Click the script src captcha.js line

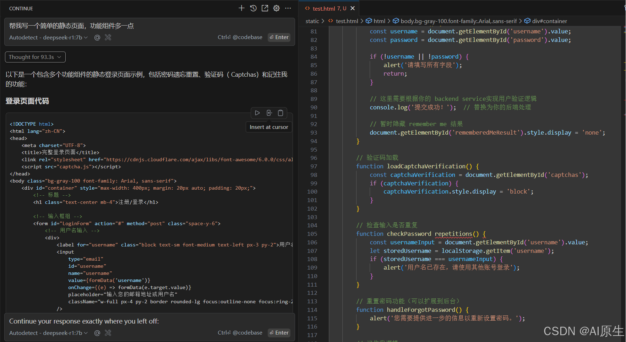(x=71, y=167)
